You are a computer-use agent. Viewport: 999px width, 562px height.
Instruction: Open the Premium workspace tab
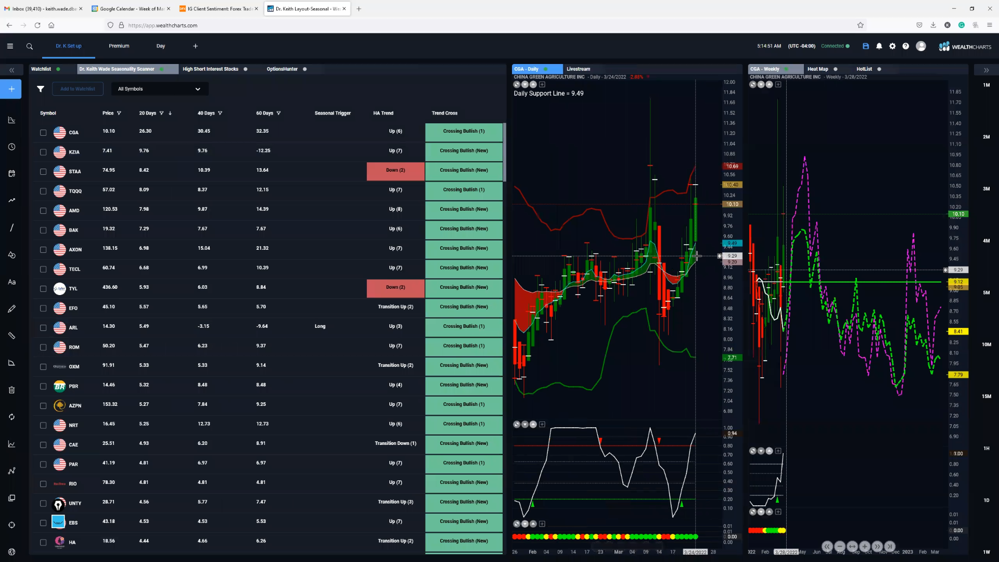(119, 46)
